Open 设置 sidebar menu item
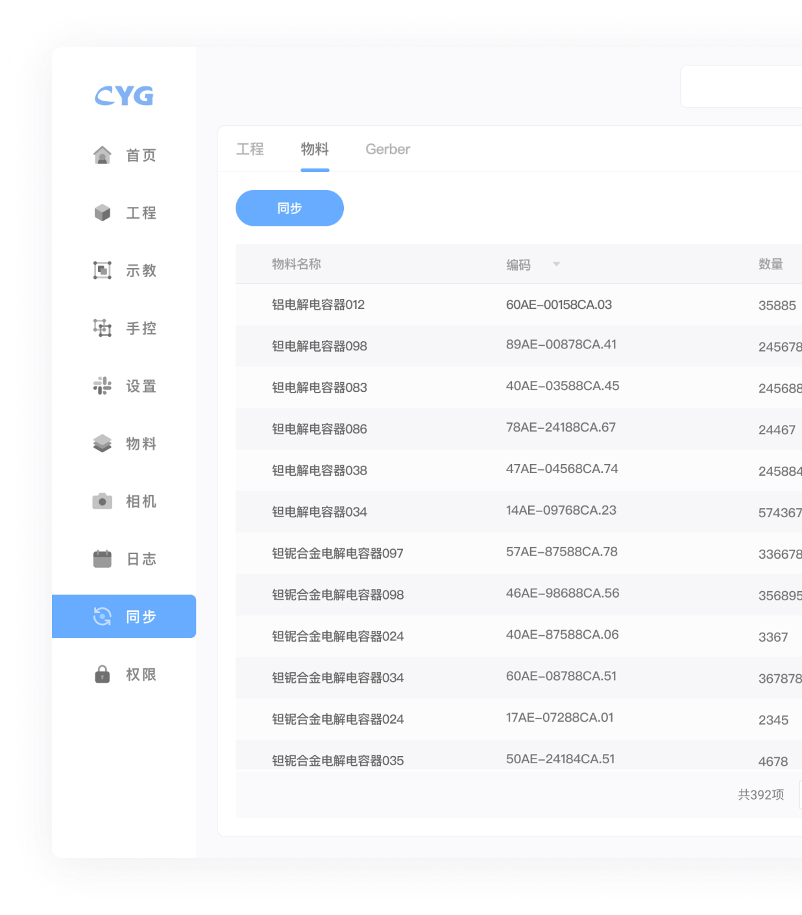The image size is (802, 915). tap(124, 385)
